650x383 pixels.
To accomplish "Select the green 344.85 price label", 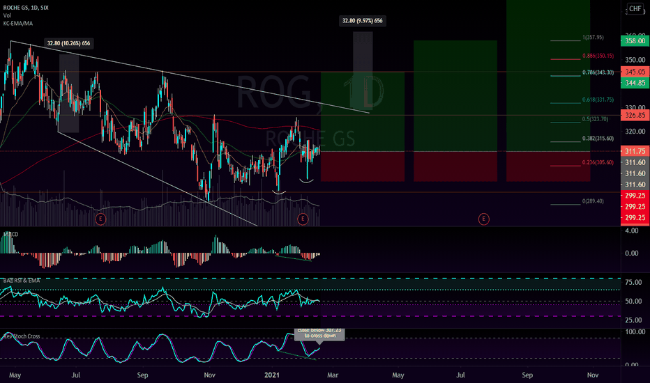I will (635, 83).
